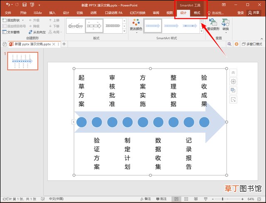Close the 新建 pptx 演示文稿.pptx document tab
This screenshot has width=266, height=203.
[x=54, y=44]
